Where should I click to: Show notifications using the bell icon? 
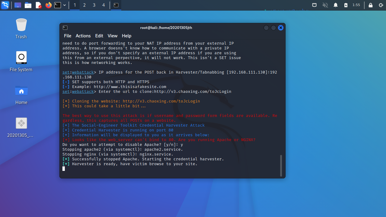[x=336, y=5]
